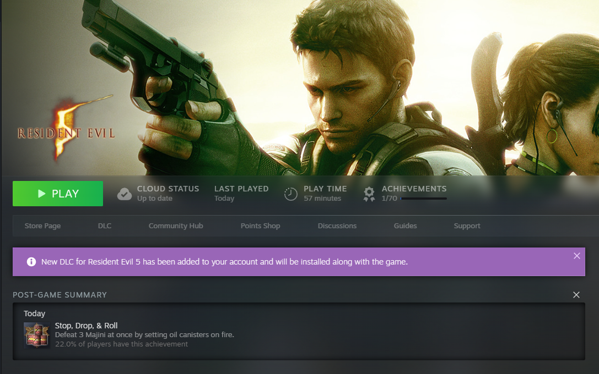Click the "Up to date" cloud status text

[155, 198]
